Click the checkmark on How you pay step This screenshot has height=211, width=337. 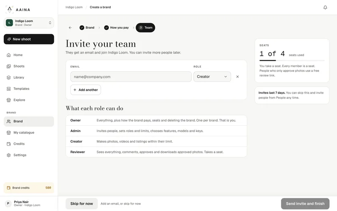(x=107, y=27)
